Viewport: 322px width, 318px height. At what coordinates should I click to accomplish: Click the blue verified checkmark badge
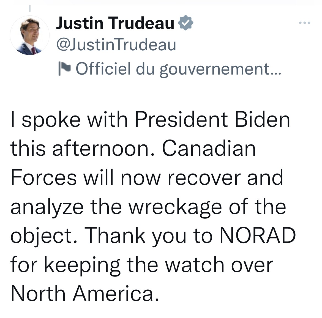coord(185,23)
